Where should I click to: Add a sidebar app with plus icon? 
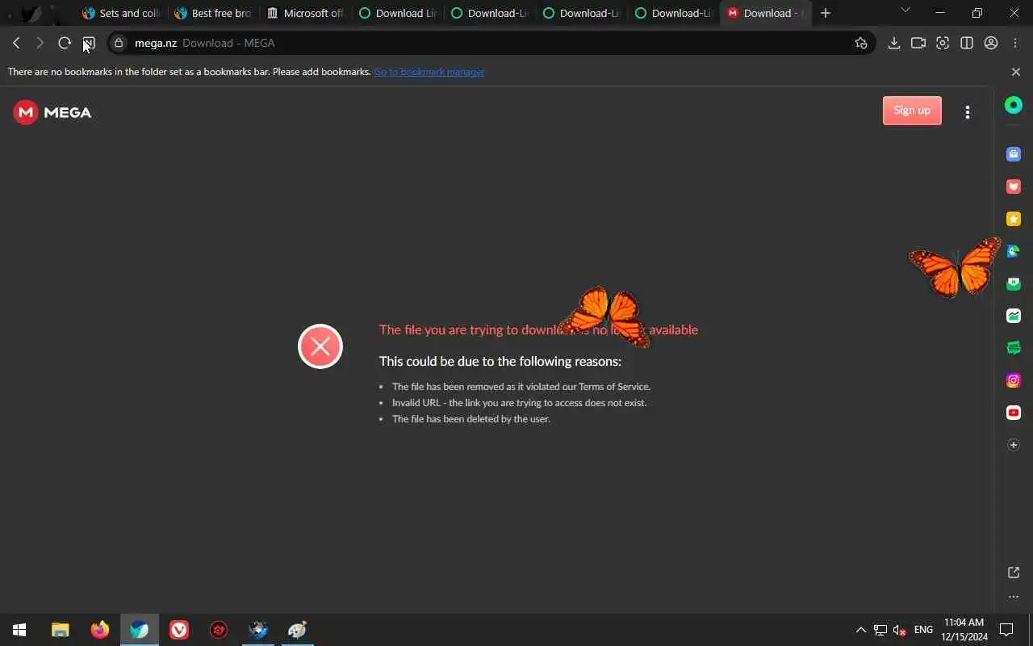(1014, 445)
